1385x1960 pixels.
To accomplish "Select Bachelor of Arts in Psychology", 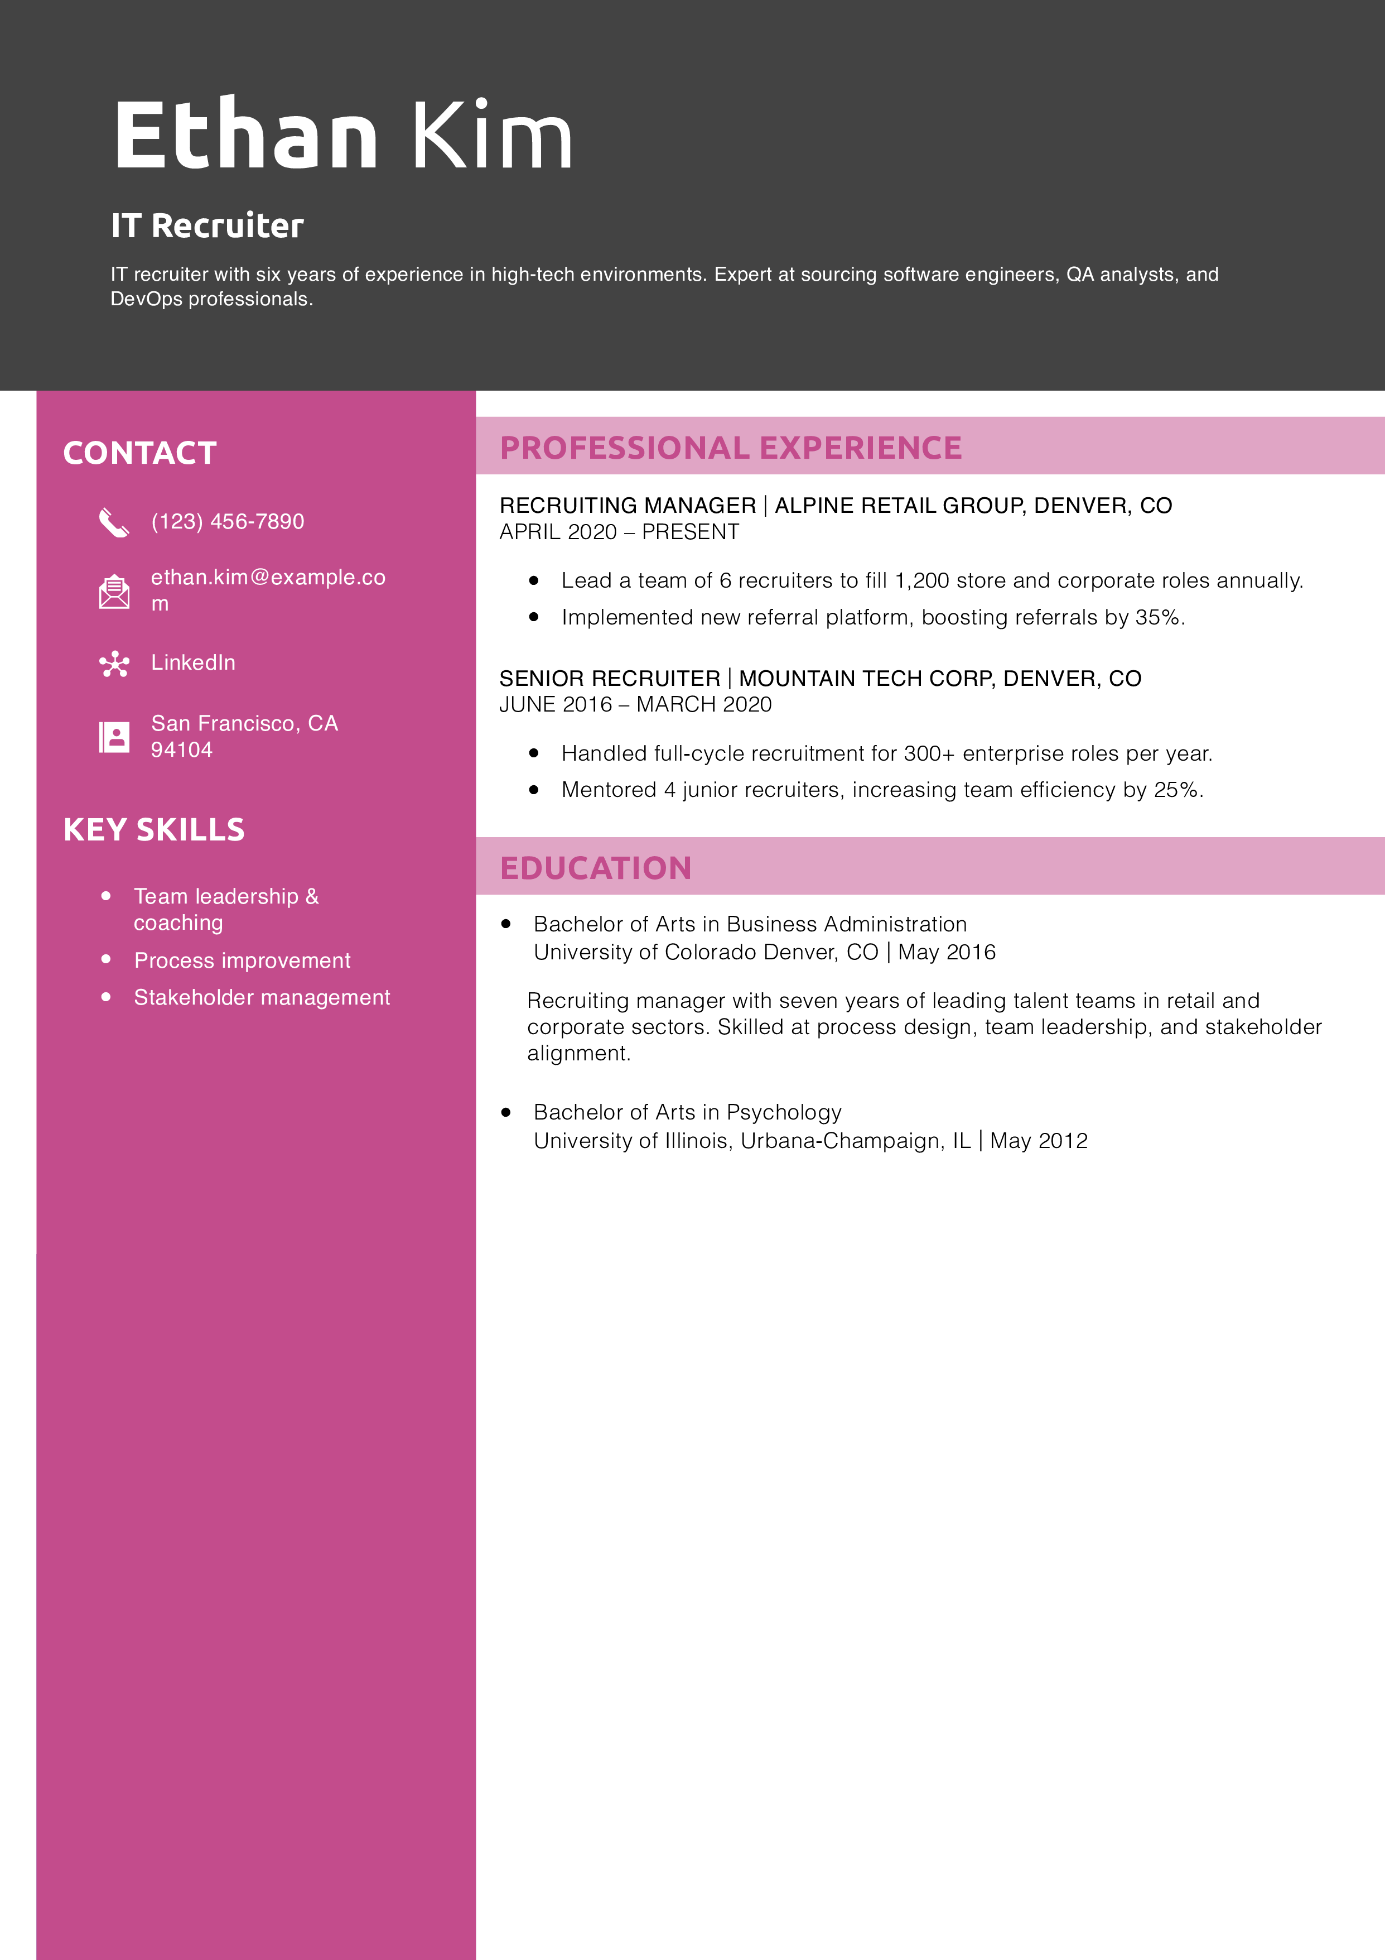I will pos(688,1112).
